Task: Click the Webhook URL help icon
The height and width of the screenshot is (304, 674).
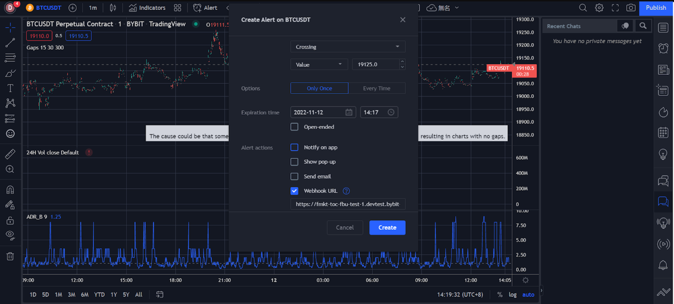Action: (346, 191)
